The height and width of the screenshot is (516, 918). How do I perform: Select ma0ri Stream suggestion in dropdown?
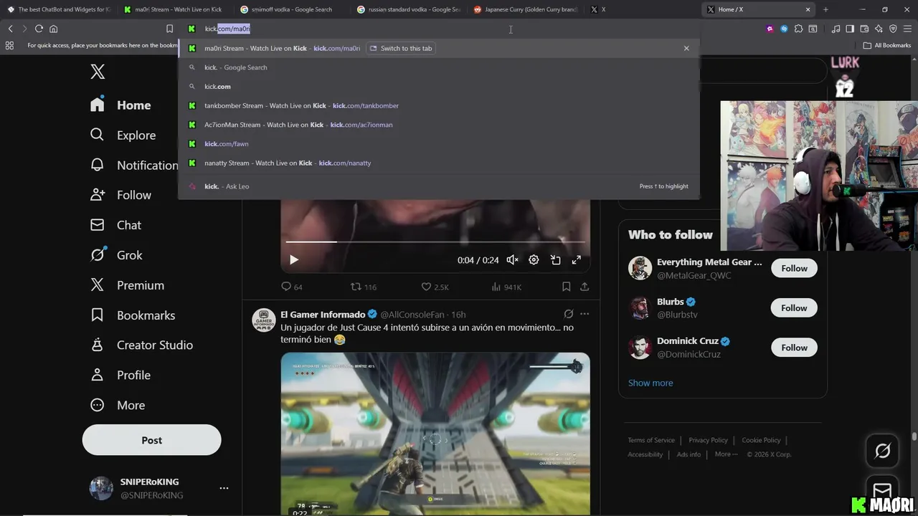tap(438, 48)
